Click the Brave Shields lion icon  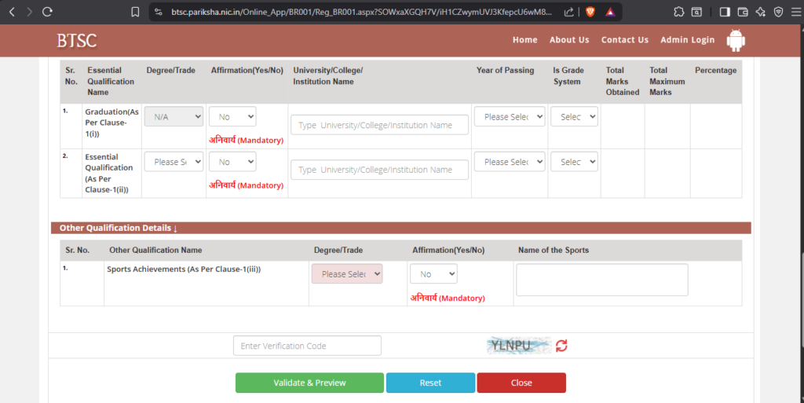click(589, 12)
